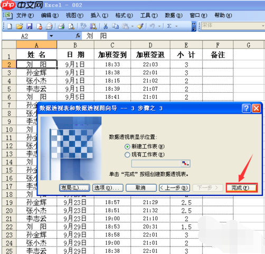Click header cell 加班签退
265x254 pixels.
(x=150, y=55)
